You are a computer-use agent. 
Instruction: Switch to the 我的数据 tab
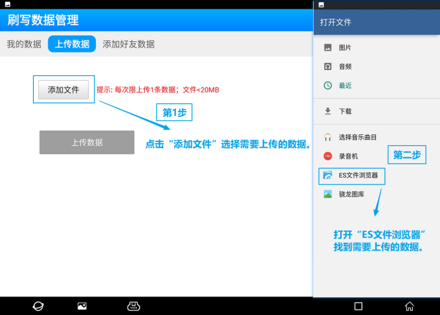(24, 44)
